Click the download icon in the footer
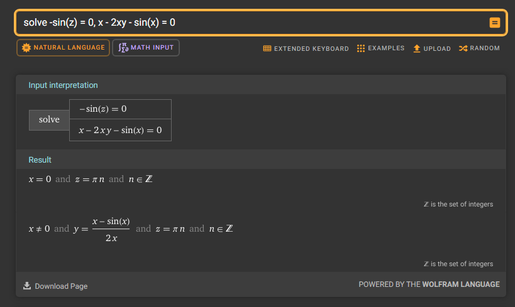This screenshot has width=515, height=307. (27, 286)
